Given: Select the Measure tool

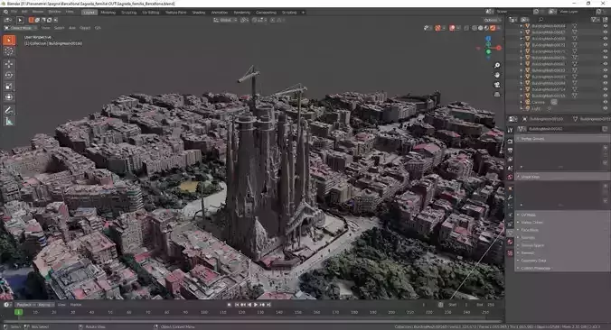Looking at the screenshot, I should pyautogui.click(x=9, y=122).
